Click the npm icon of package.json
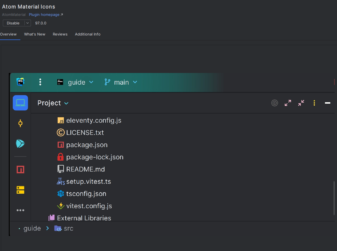 click(60, 145)
